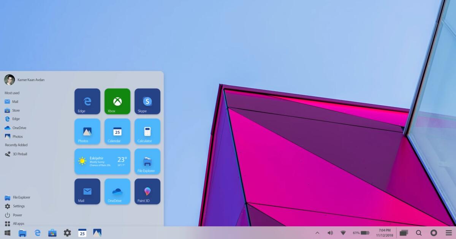Mute the speaker in the system tray
This screenshot has height=239, width=456.
tap(330, 232)
